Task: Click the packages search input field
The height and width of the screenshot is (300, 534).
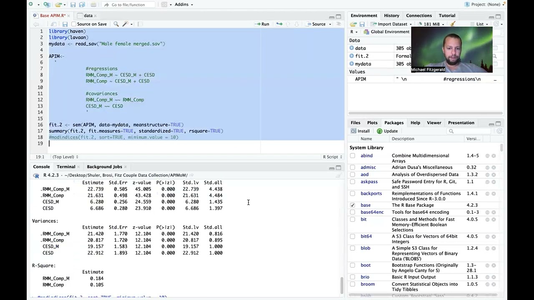Action: pos(470,131)
